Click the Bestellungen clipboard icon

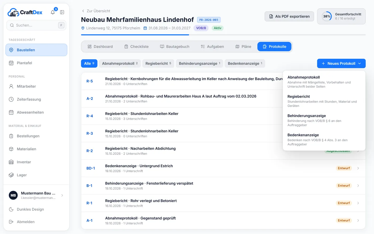[x=11, y=136]
